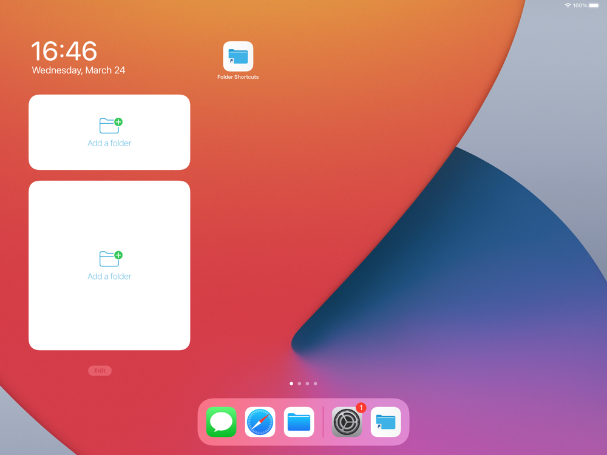Tap the Edit button below the widgets
Viewport: 607px width, 455px height.
(100, 371)
